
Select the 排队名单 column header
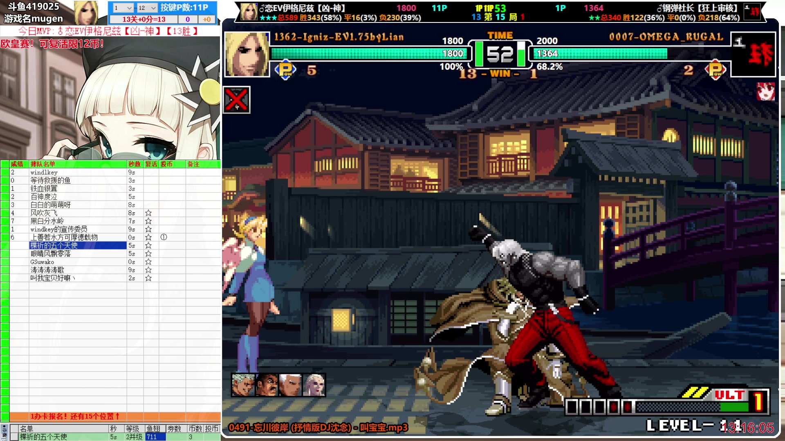click(43, 164)
